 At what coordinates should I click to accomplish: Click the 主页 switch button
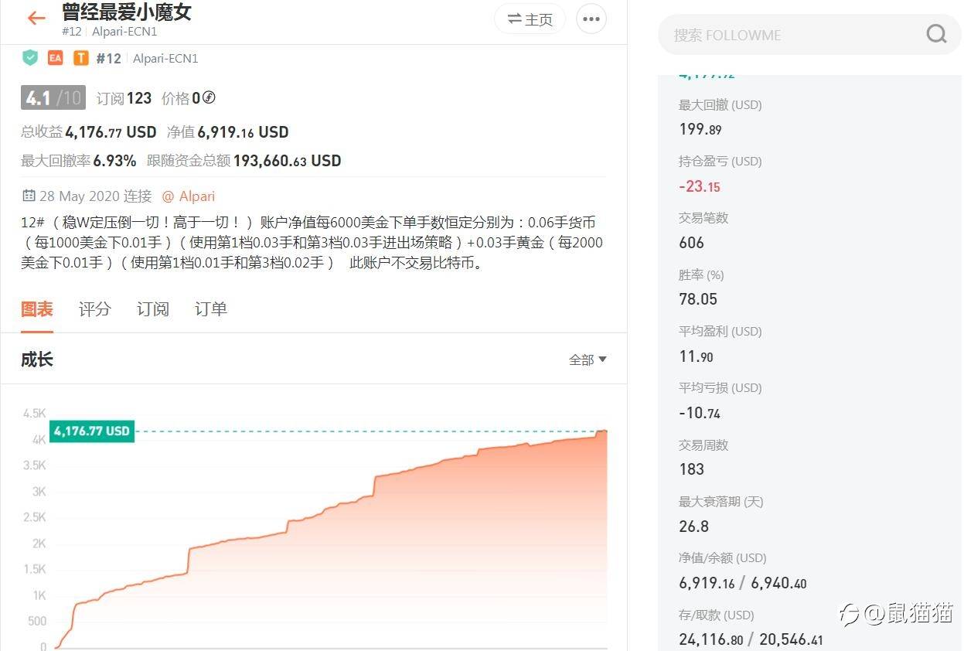530,19
